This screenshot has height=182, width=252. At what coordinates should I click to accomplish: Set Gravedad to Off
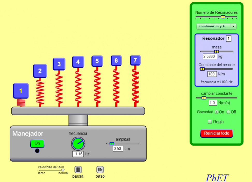pos(228,112)
